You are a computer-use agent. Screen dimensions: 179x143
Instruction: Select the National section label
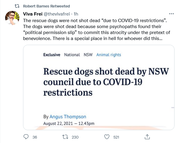tap(72, 55)
